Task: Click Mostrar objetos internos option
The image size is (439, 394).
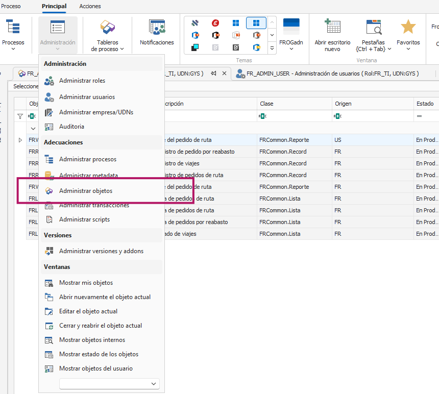Action: coord(92,340)
